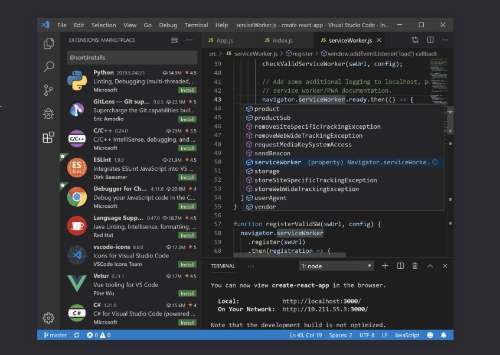This screenshot has height=355, width=500.
Task: Switch to index.js tab
Action: coord(286,40)
